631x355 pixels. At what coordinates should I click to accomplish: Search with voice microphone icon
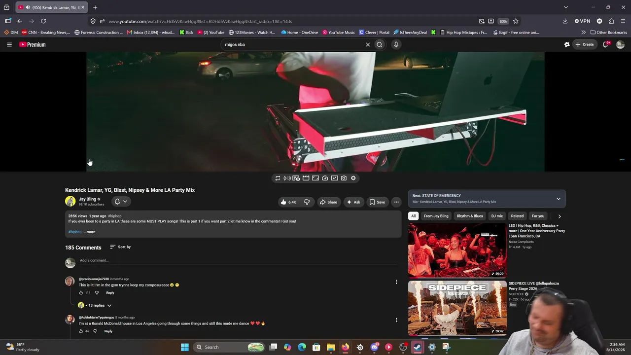[x=396, y=44]
